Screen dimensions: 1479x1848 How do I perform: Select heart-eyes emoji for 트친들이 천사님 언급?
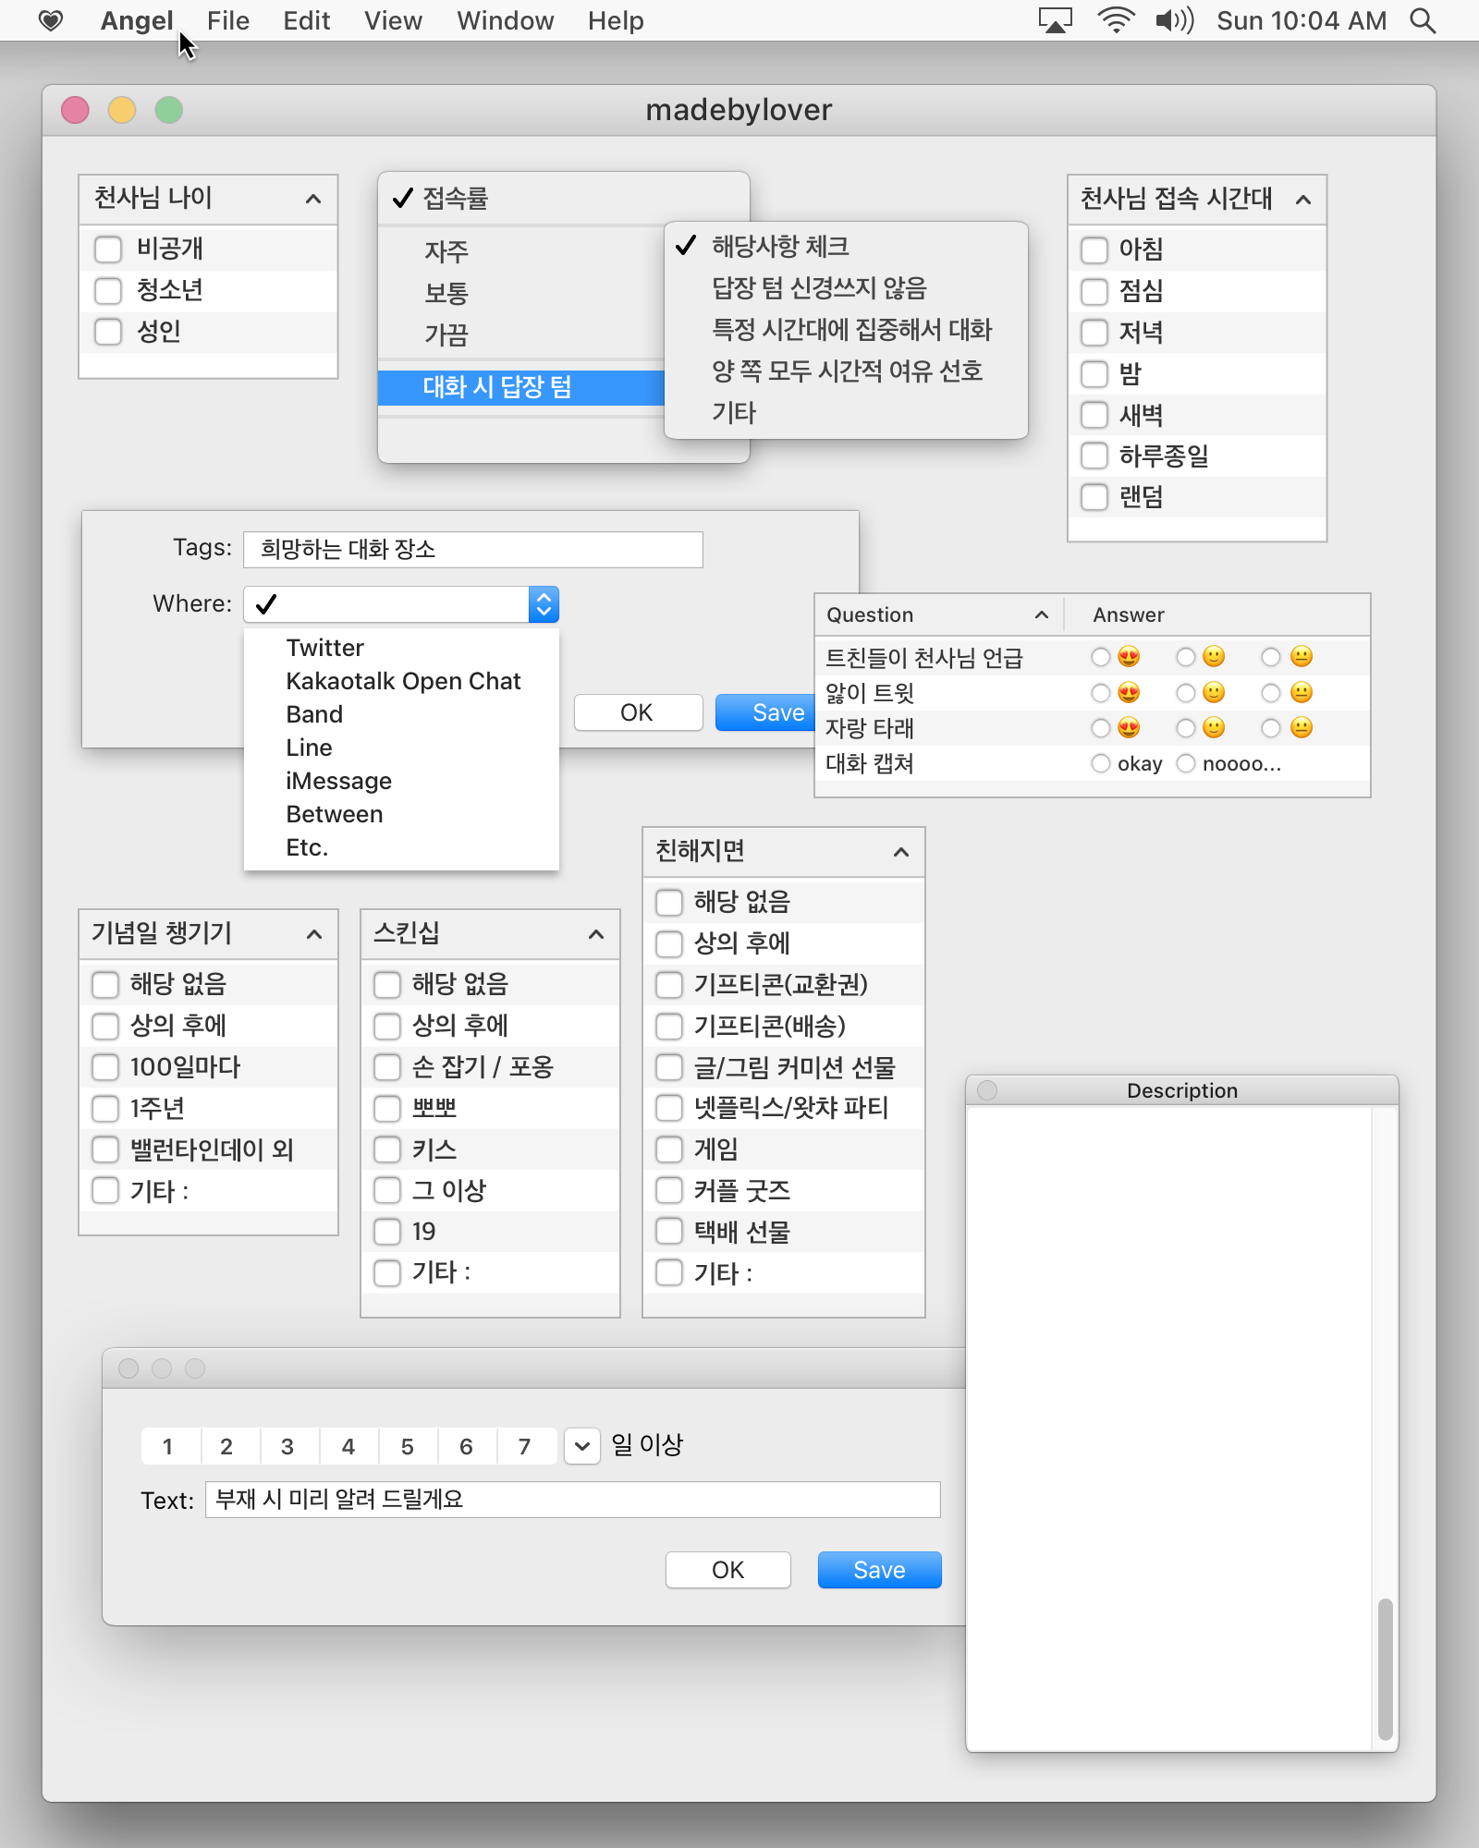point(1101,657)
